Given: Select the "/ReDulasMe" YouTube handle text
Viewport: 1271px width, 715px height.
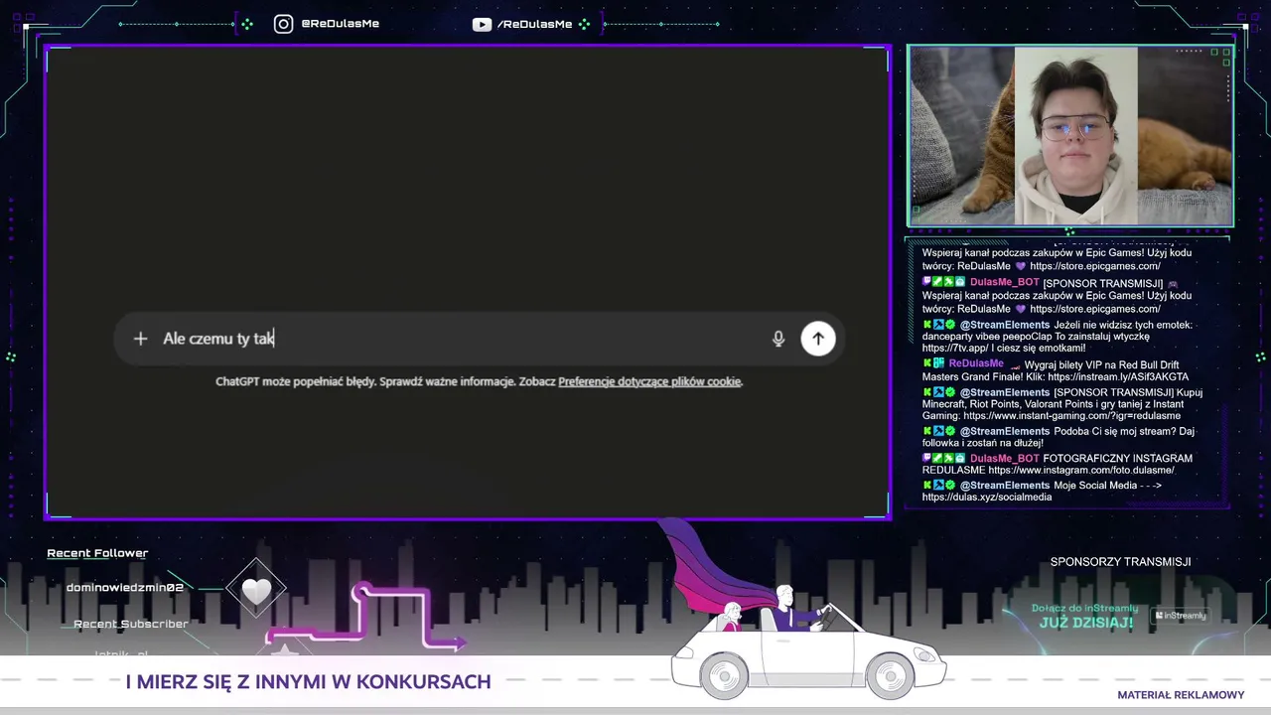Looking at the screenshot, I should (x=534, y=24).
